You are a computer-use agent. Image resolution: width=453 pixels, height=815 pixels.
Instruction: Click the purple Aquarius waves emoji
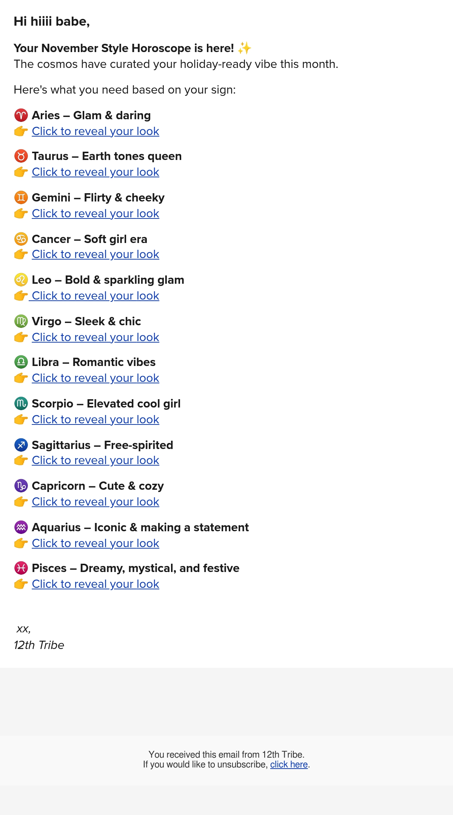click(x=21, y=527)
